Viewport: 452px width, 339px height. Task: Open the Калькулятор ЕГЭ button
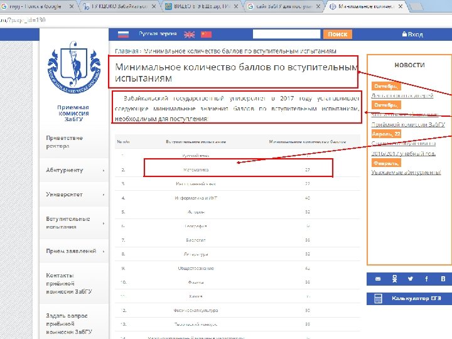tap(409, 298)
